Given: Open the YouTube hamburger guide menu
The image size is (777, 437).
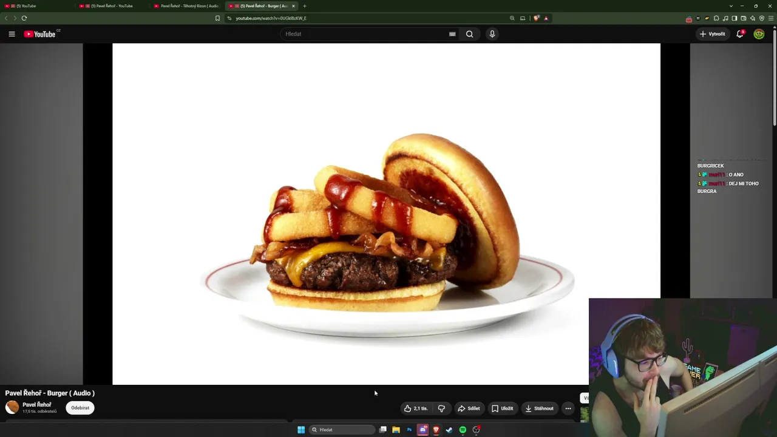Looking at the screenshot, I should (12, 34).
